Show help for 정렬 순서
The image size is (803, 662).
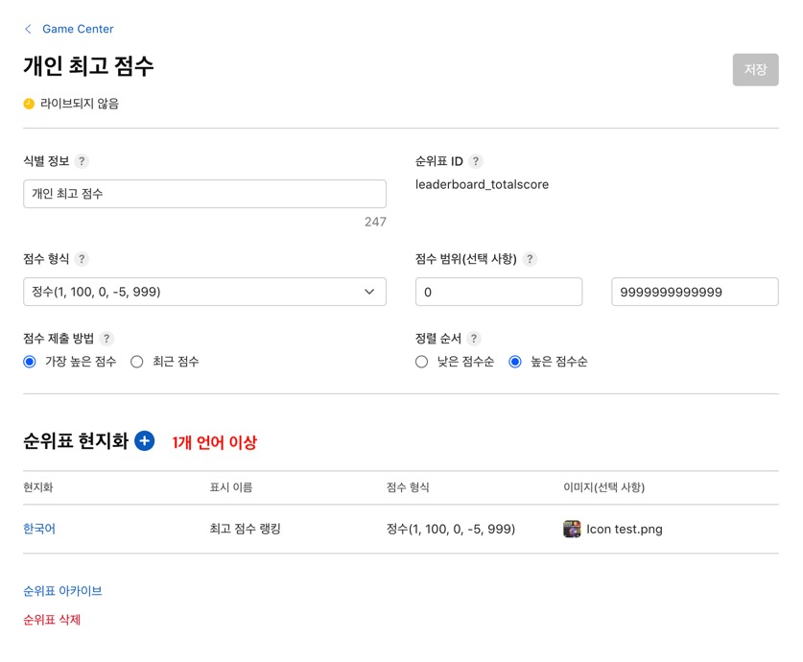click(x=474, y=339)
